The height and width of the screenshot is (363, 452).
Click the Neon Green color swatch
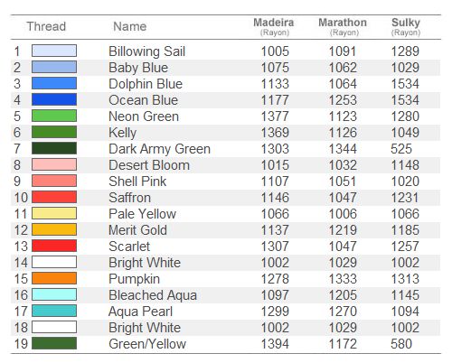click(54, 116)
